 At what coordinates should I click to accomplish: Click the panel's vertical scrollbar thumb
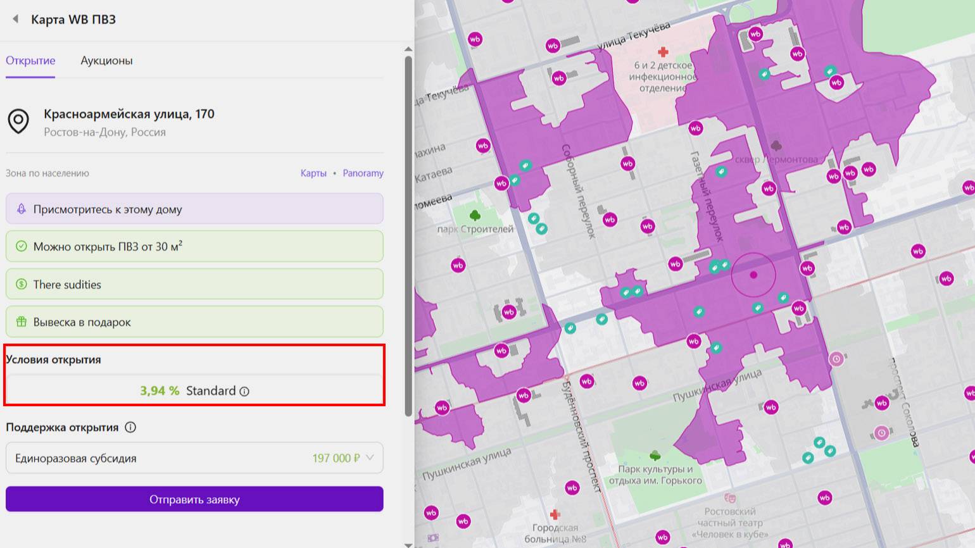click(408, 236)
